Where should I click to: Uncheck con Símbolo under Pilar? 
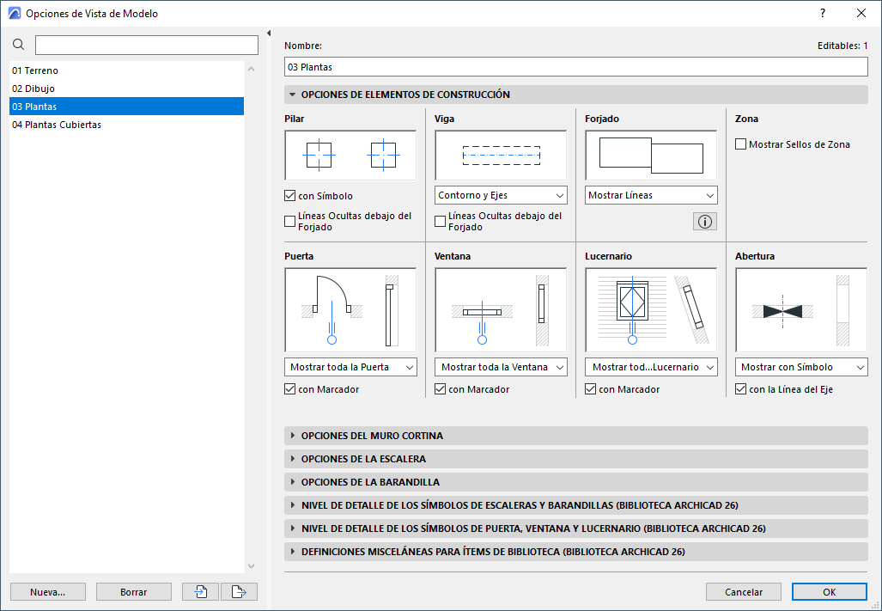pos(289,195)
